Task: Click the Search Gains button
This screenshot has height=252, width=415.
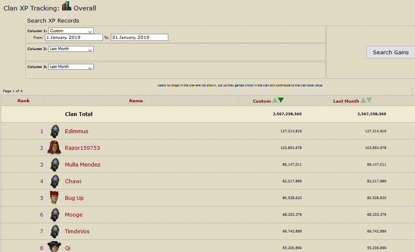Action: pos(390,52)
